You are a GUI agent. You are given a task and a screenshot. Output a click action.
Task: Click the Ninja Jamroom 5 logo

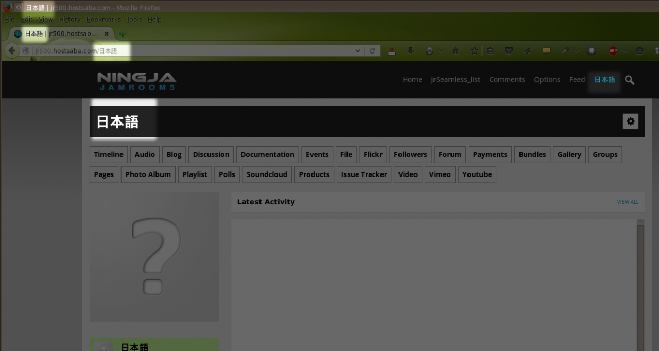[136, 81]
